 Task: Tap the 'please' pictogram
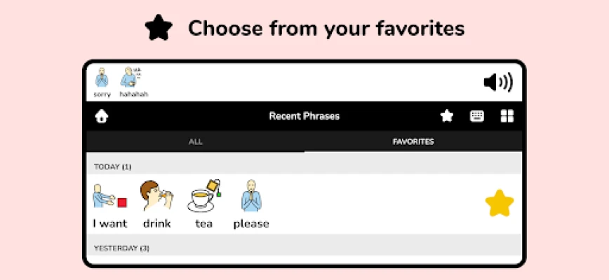251,204
